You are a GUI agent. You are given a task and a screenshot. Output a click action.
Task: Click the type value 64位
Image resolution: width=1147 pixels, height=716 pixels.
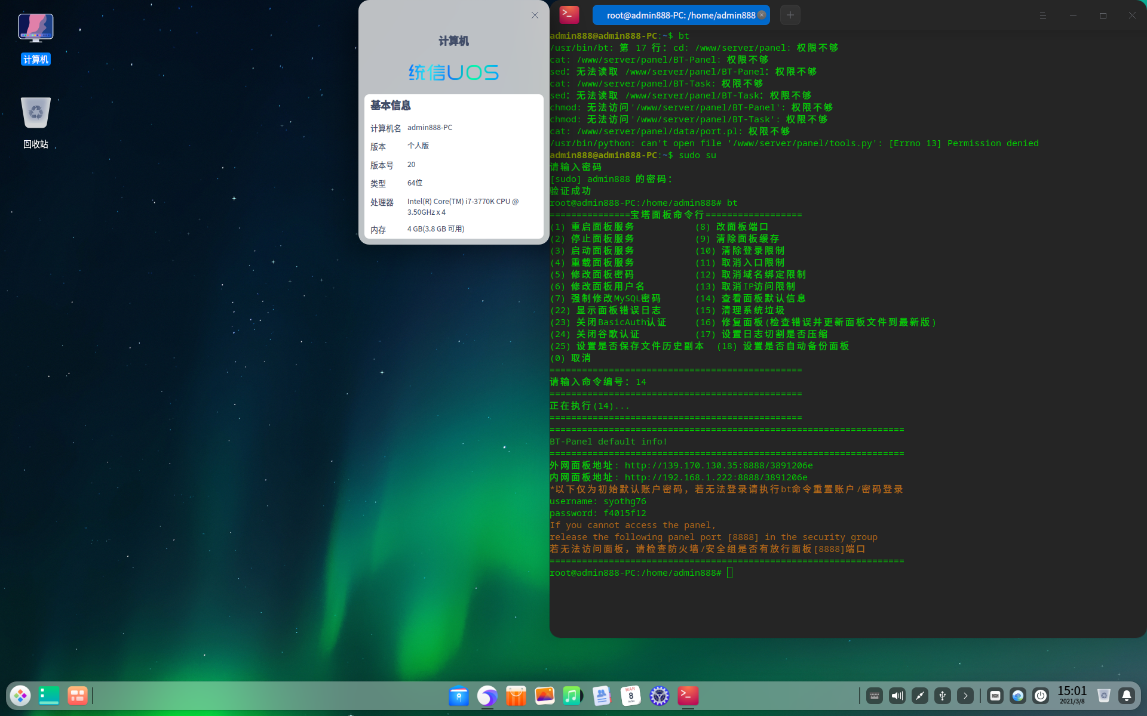click(415, 183)
